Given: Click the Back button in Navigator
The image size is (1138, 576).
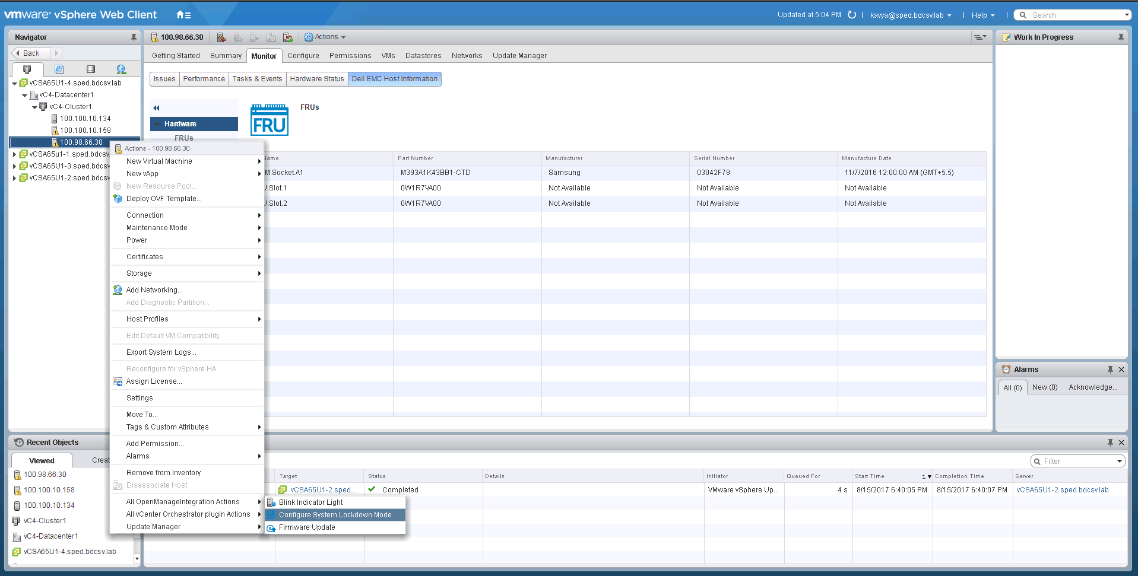Looking at the screenshot, I should click(x=31, y=53).
